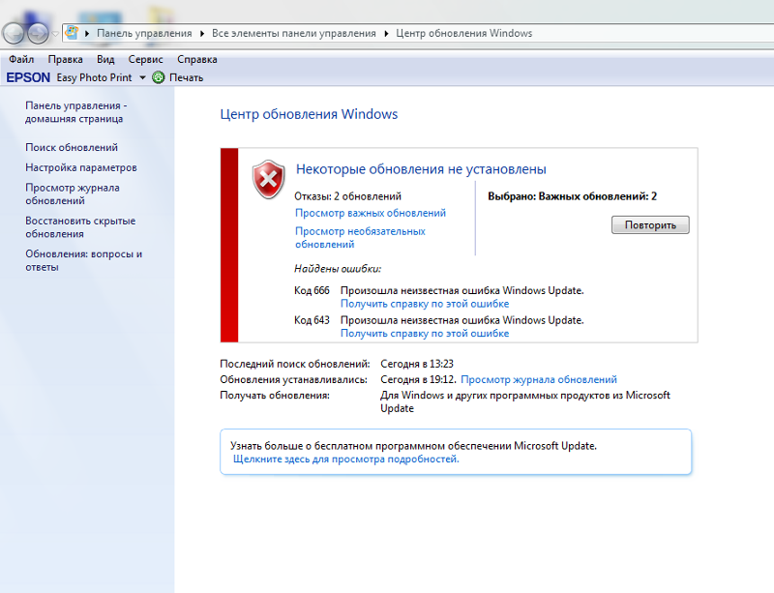
Task: Click 'Отказы: 2 обновлений' text
Action: (x=347, y=196)
